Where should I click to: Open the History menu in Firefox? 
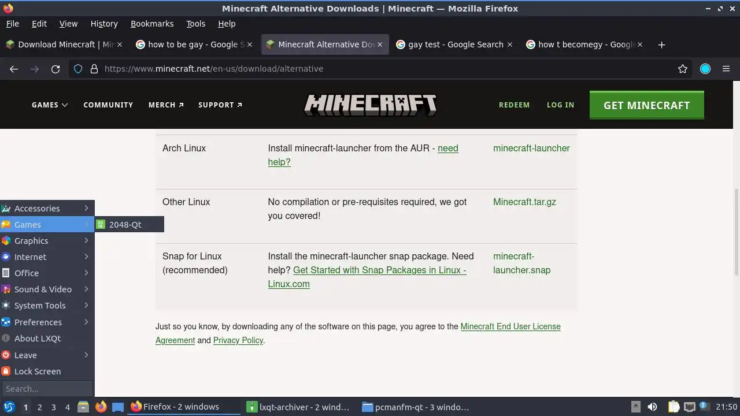104,24
